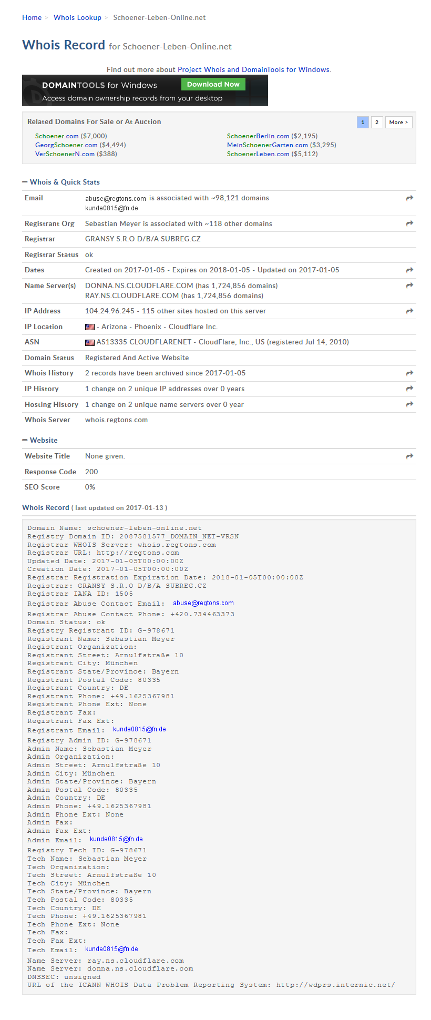
Task: Click the Registrant Email address kunde0815@fn.de
Action: pos(139,729)
